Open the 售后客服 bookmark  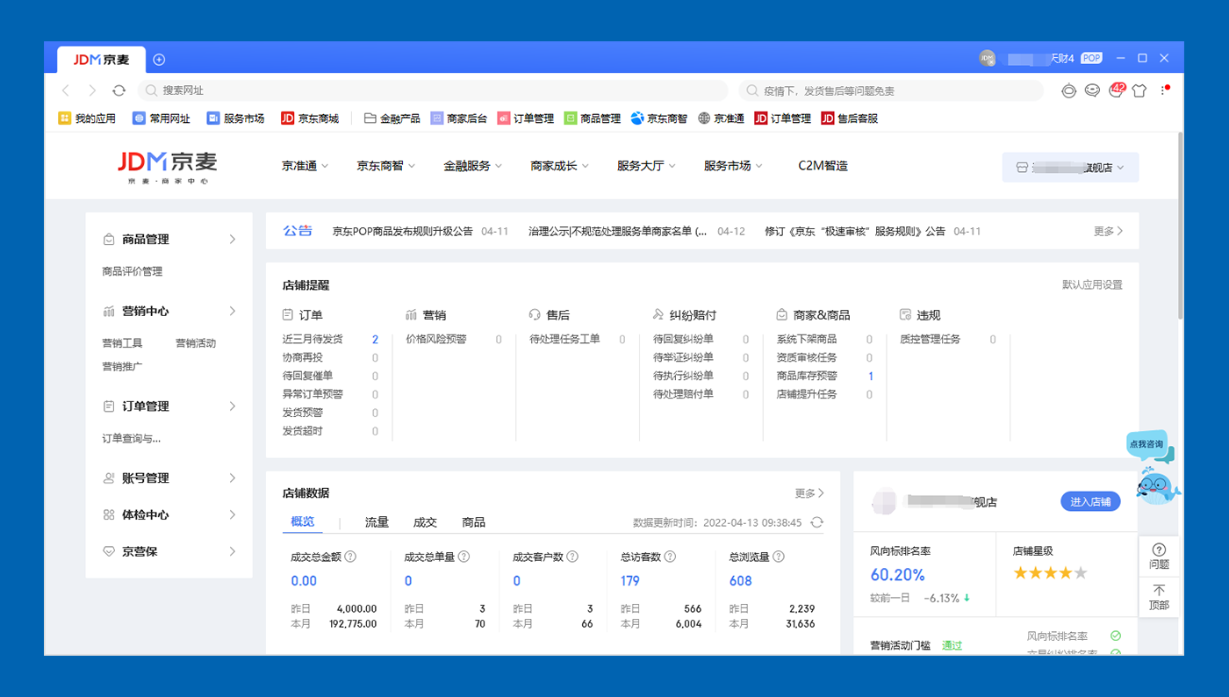(850, 119)
